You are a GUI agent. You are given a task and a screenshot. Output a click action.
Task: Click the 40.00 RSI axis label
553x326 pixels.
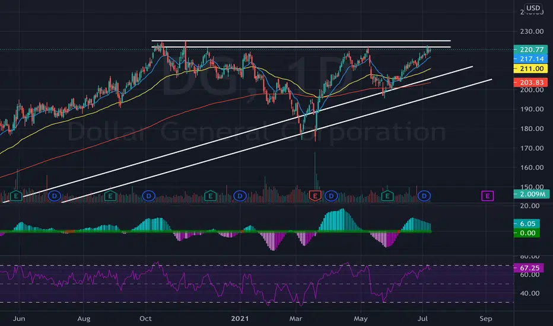530,293
